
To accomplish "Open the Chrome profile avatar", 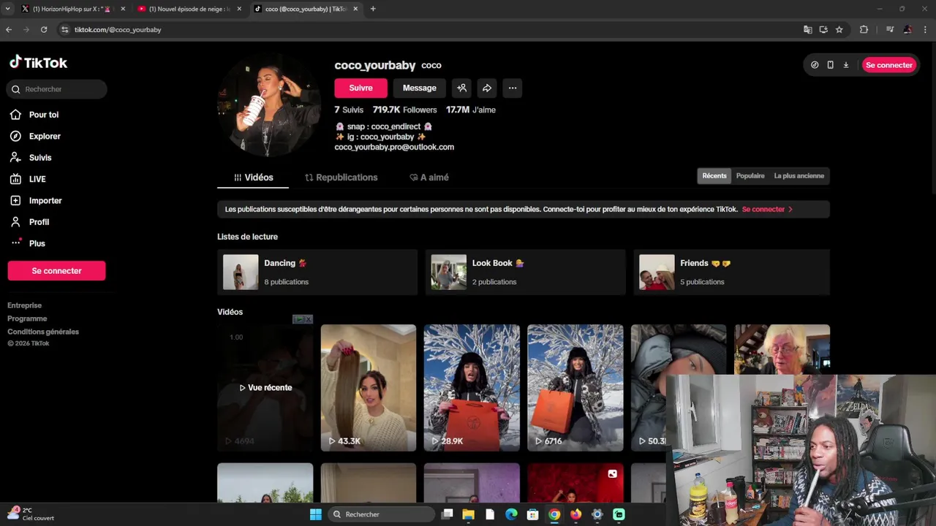I will click(x=907, y=29).
